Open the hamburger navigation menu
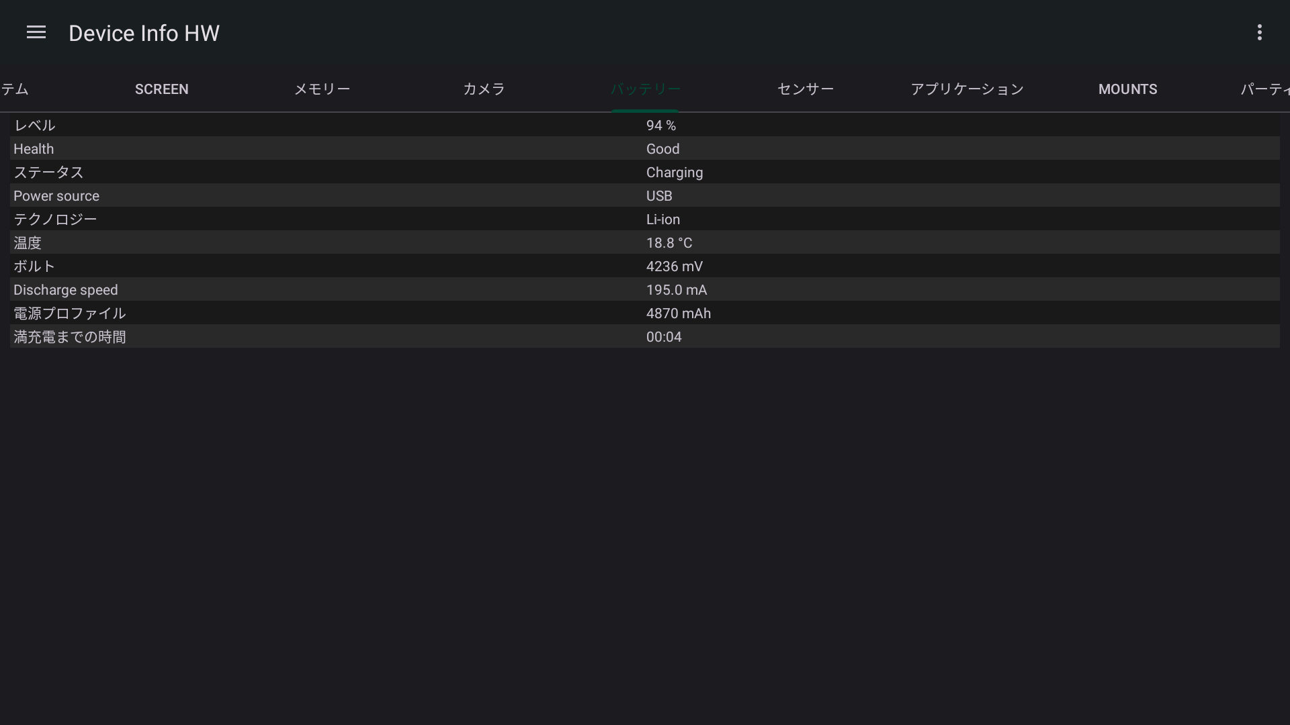This screenshot has width=1290, height=725. tap(36, 32)
